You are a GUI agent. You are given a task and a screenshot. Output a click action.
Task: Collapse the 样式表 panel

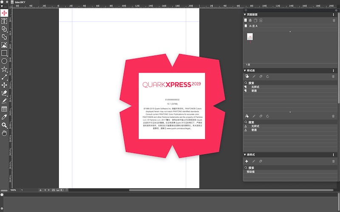(x=245, y=70)
